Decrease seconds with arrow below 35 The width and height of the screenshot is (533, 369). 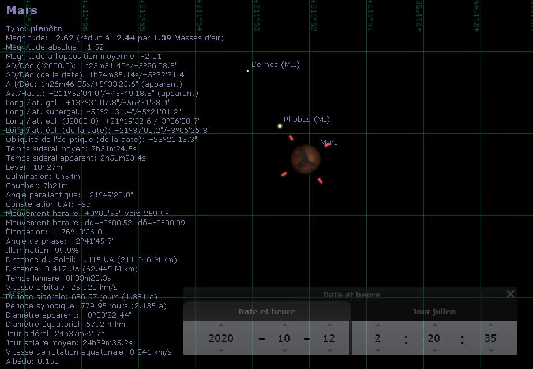(490, 351)
